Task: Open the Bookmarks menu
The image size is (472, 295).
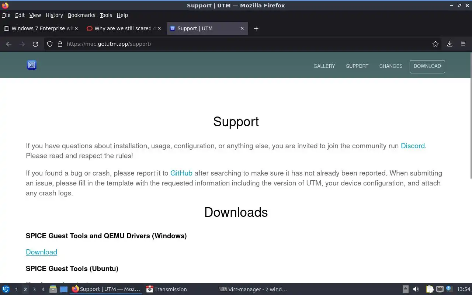Action: click(x=81, y=15)
